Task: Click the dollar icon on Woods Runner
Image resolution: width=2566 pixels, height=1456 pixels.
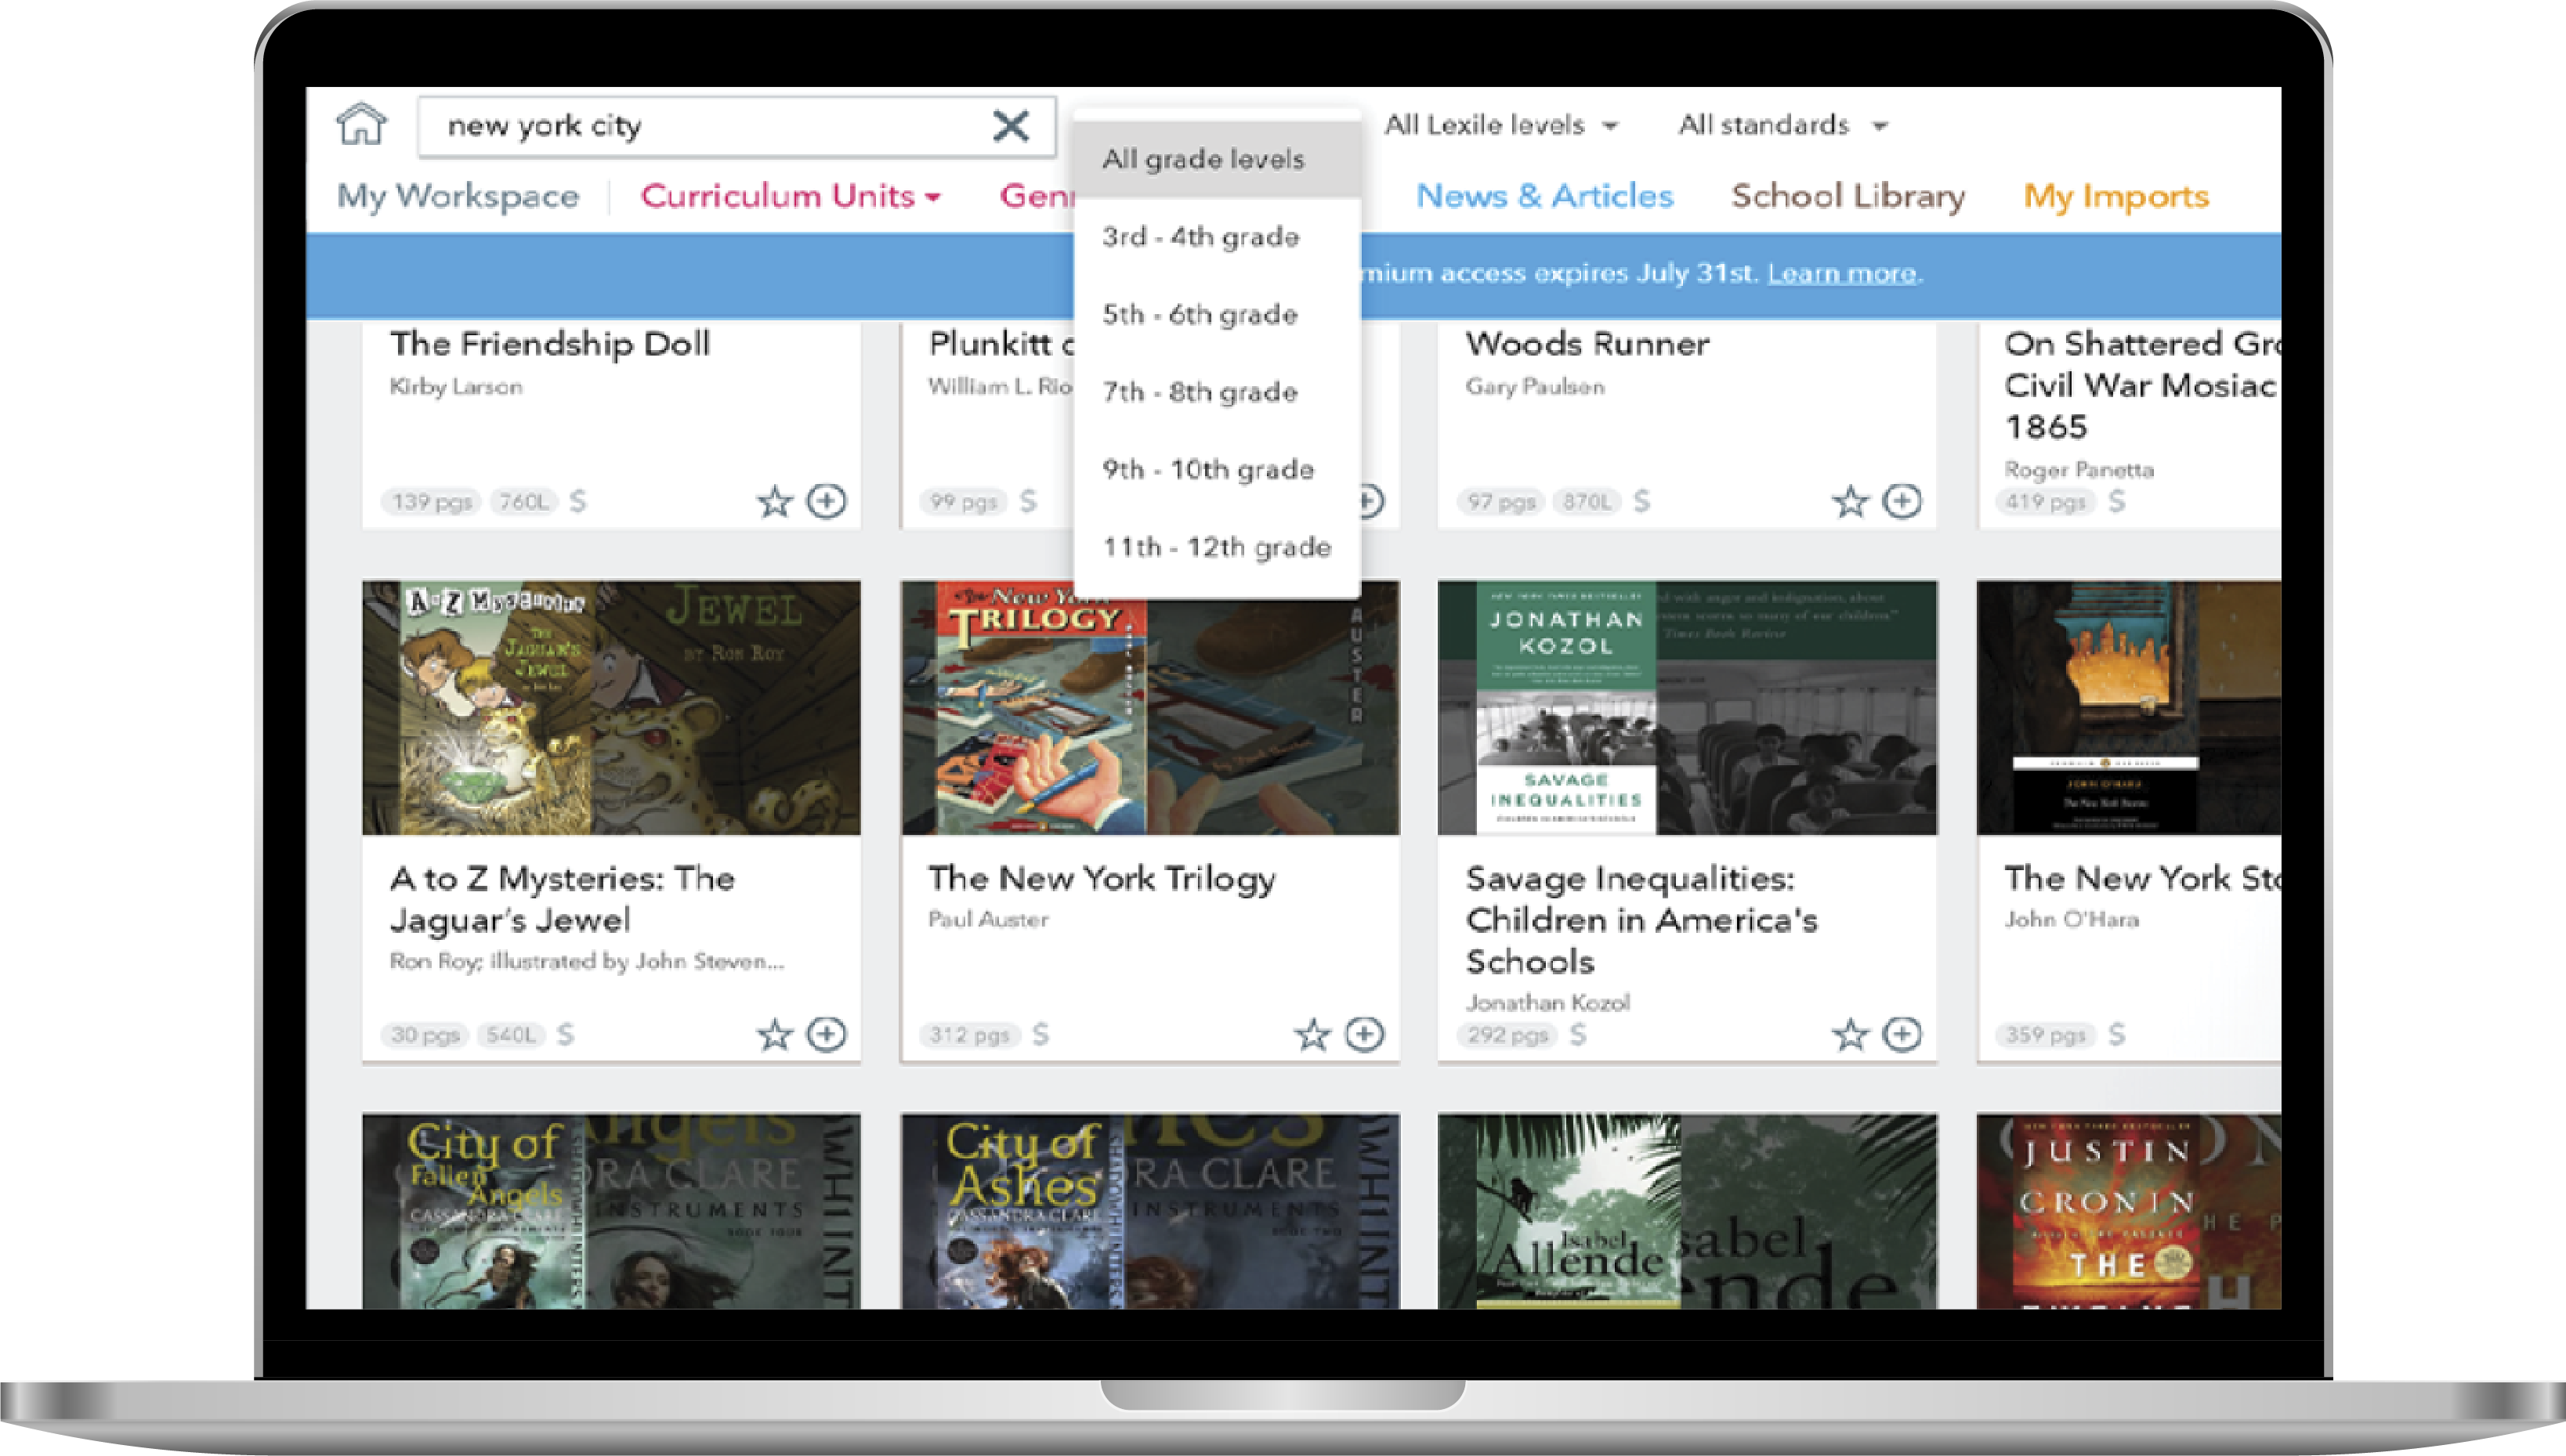Action: [x=1641, y=501]
